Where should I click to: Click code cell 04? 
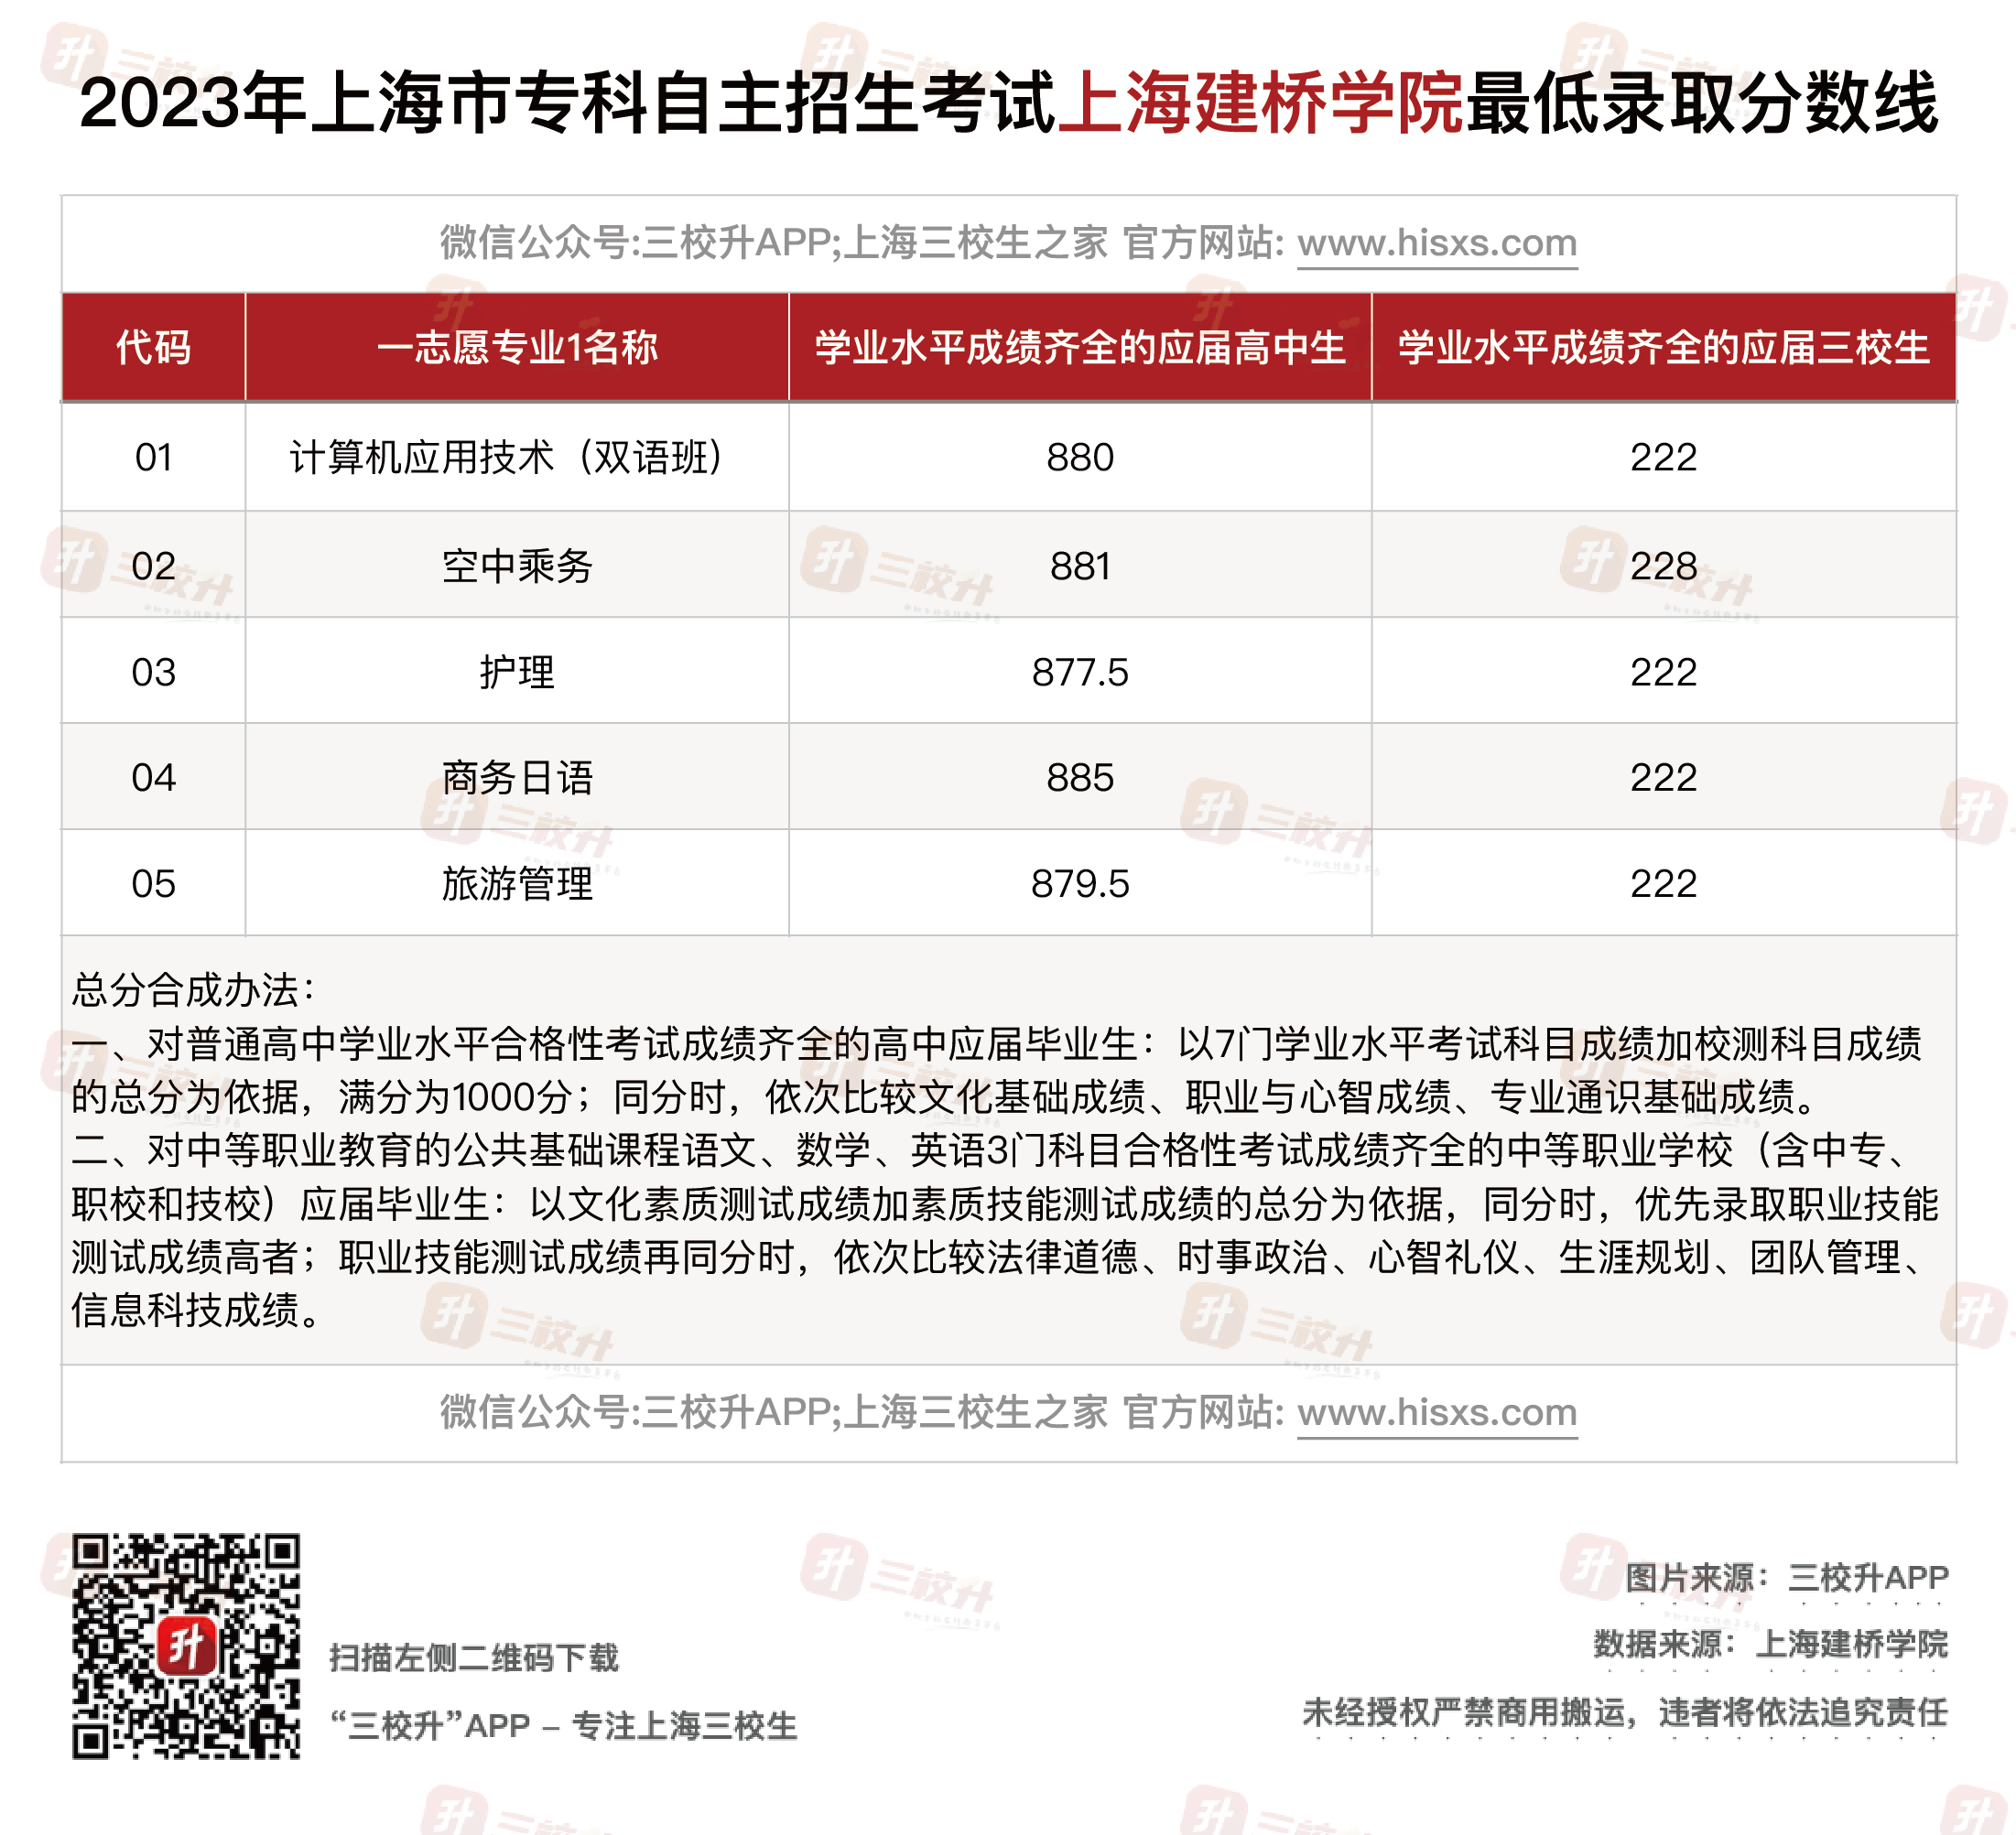(154, 779)
